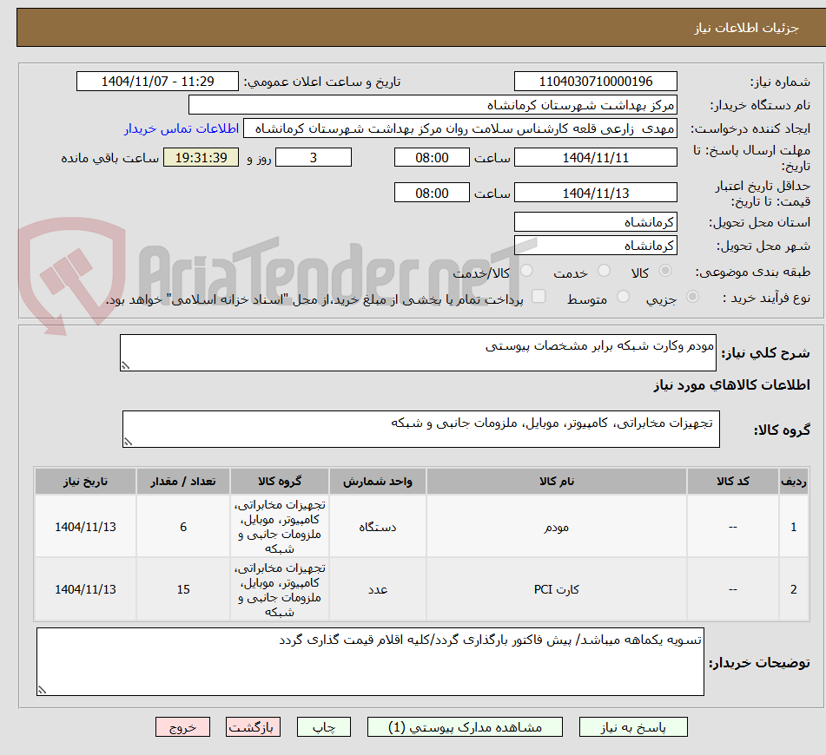Click the واحد شمارش column header
This screenshot has width=826, height=755.
[x=378, y=482]
